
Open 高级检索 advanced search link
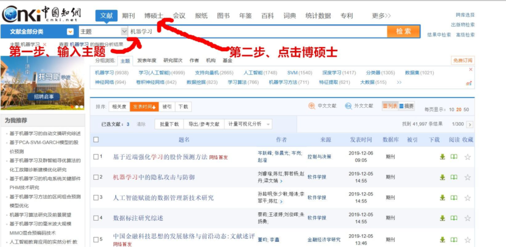pyautogui.click(x=465, y=35)
